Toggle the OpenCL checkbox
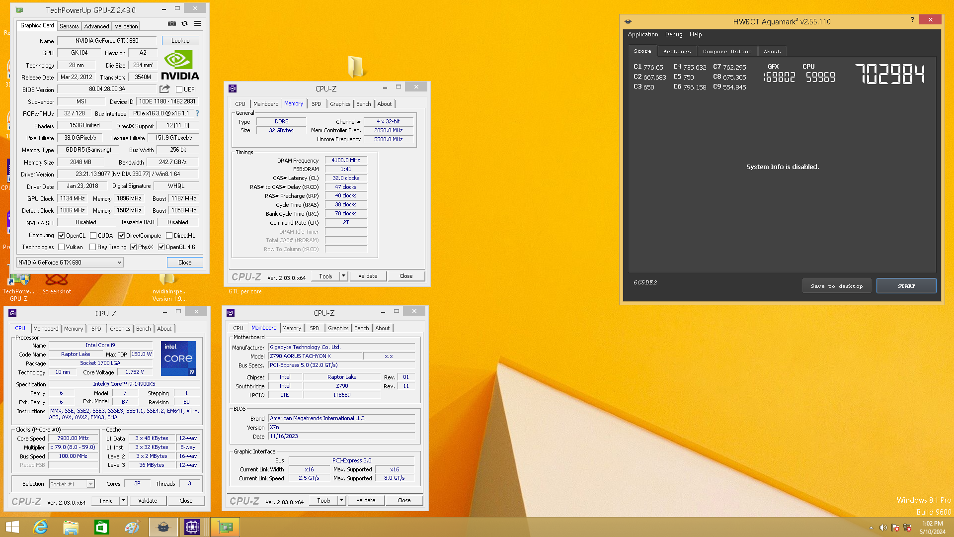 point(62,236)
